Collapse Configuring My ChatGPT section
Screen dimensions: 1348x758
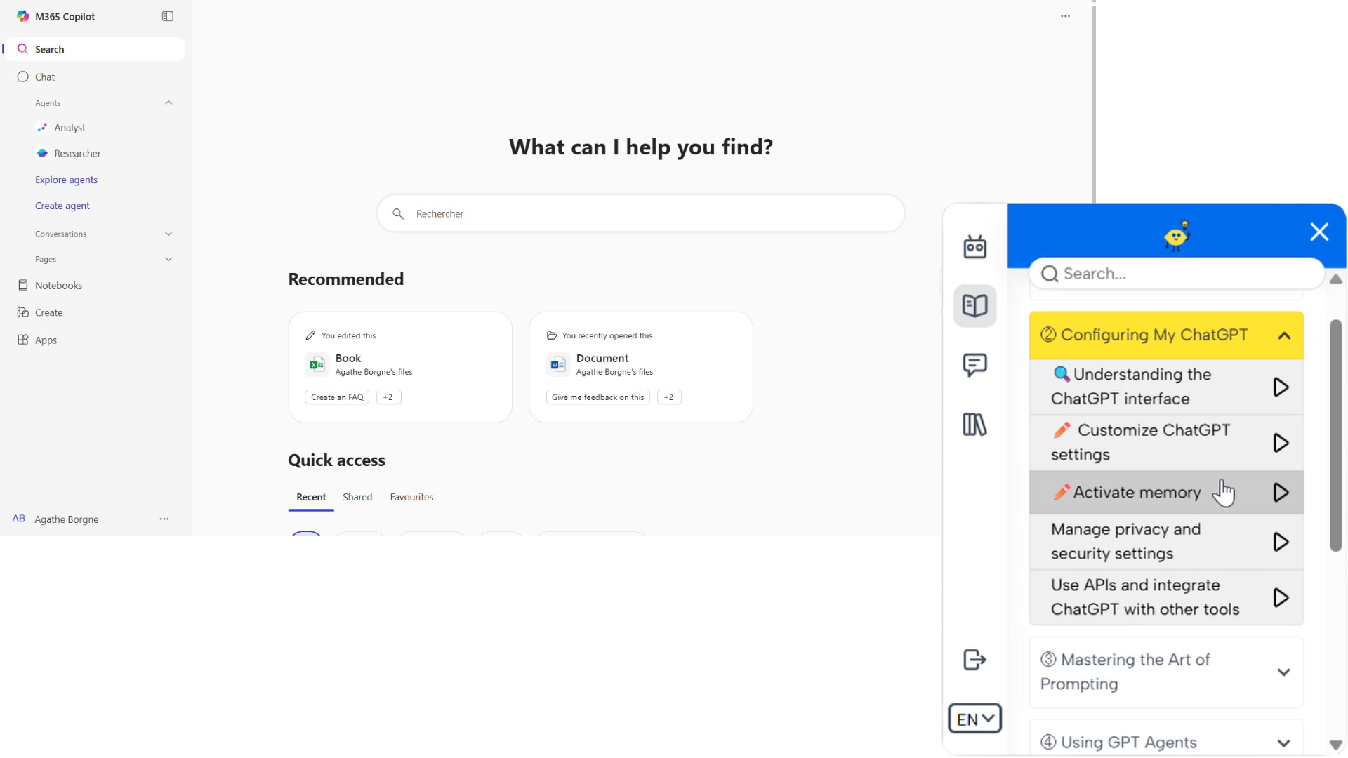tap(1284, 335)
